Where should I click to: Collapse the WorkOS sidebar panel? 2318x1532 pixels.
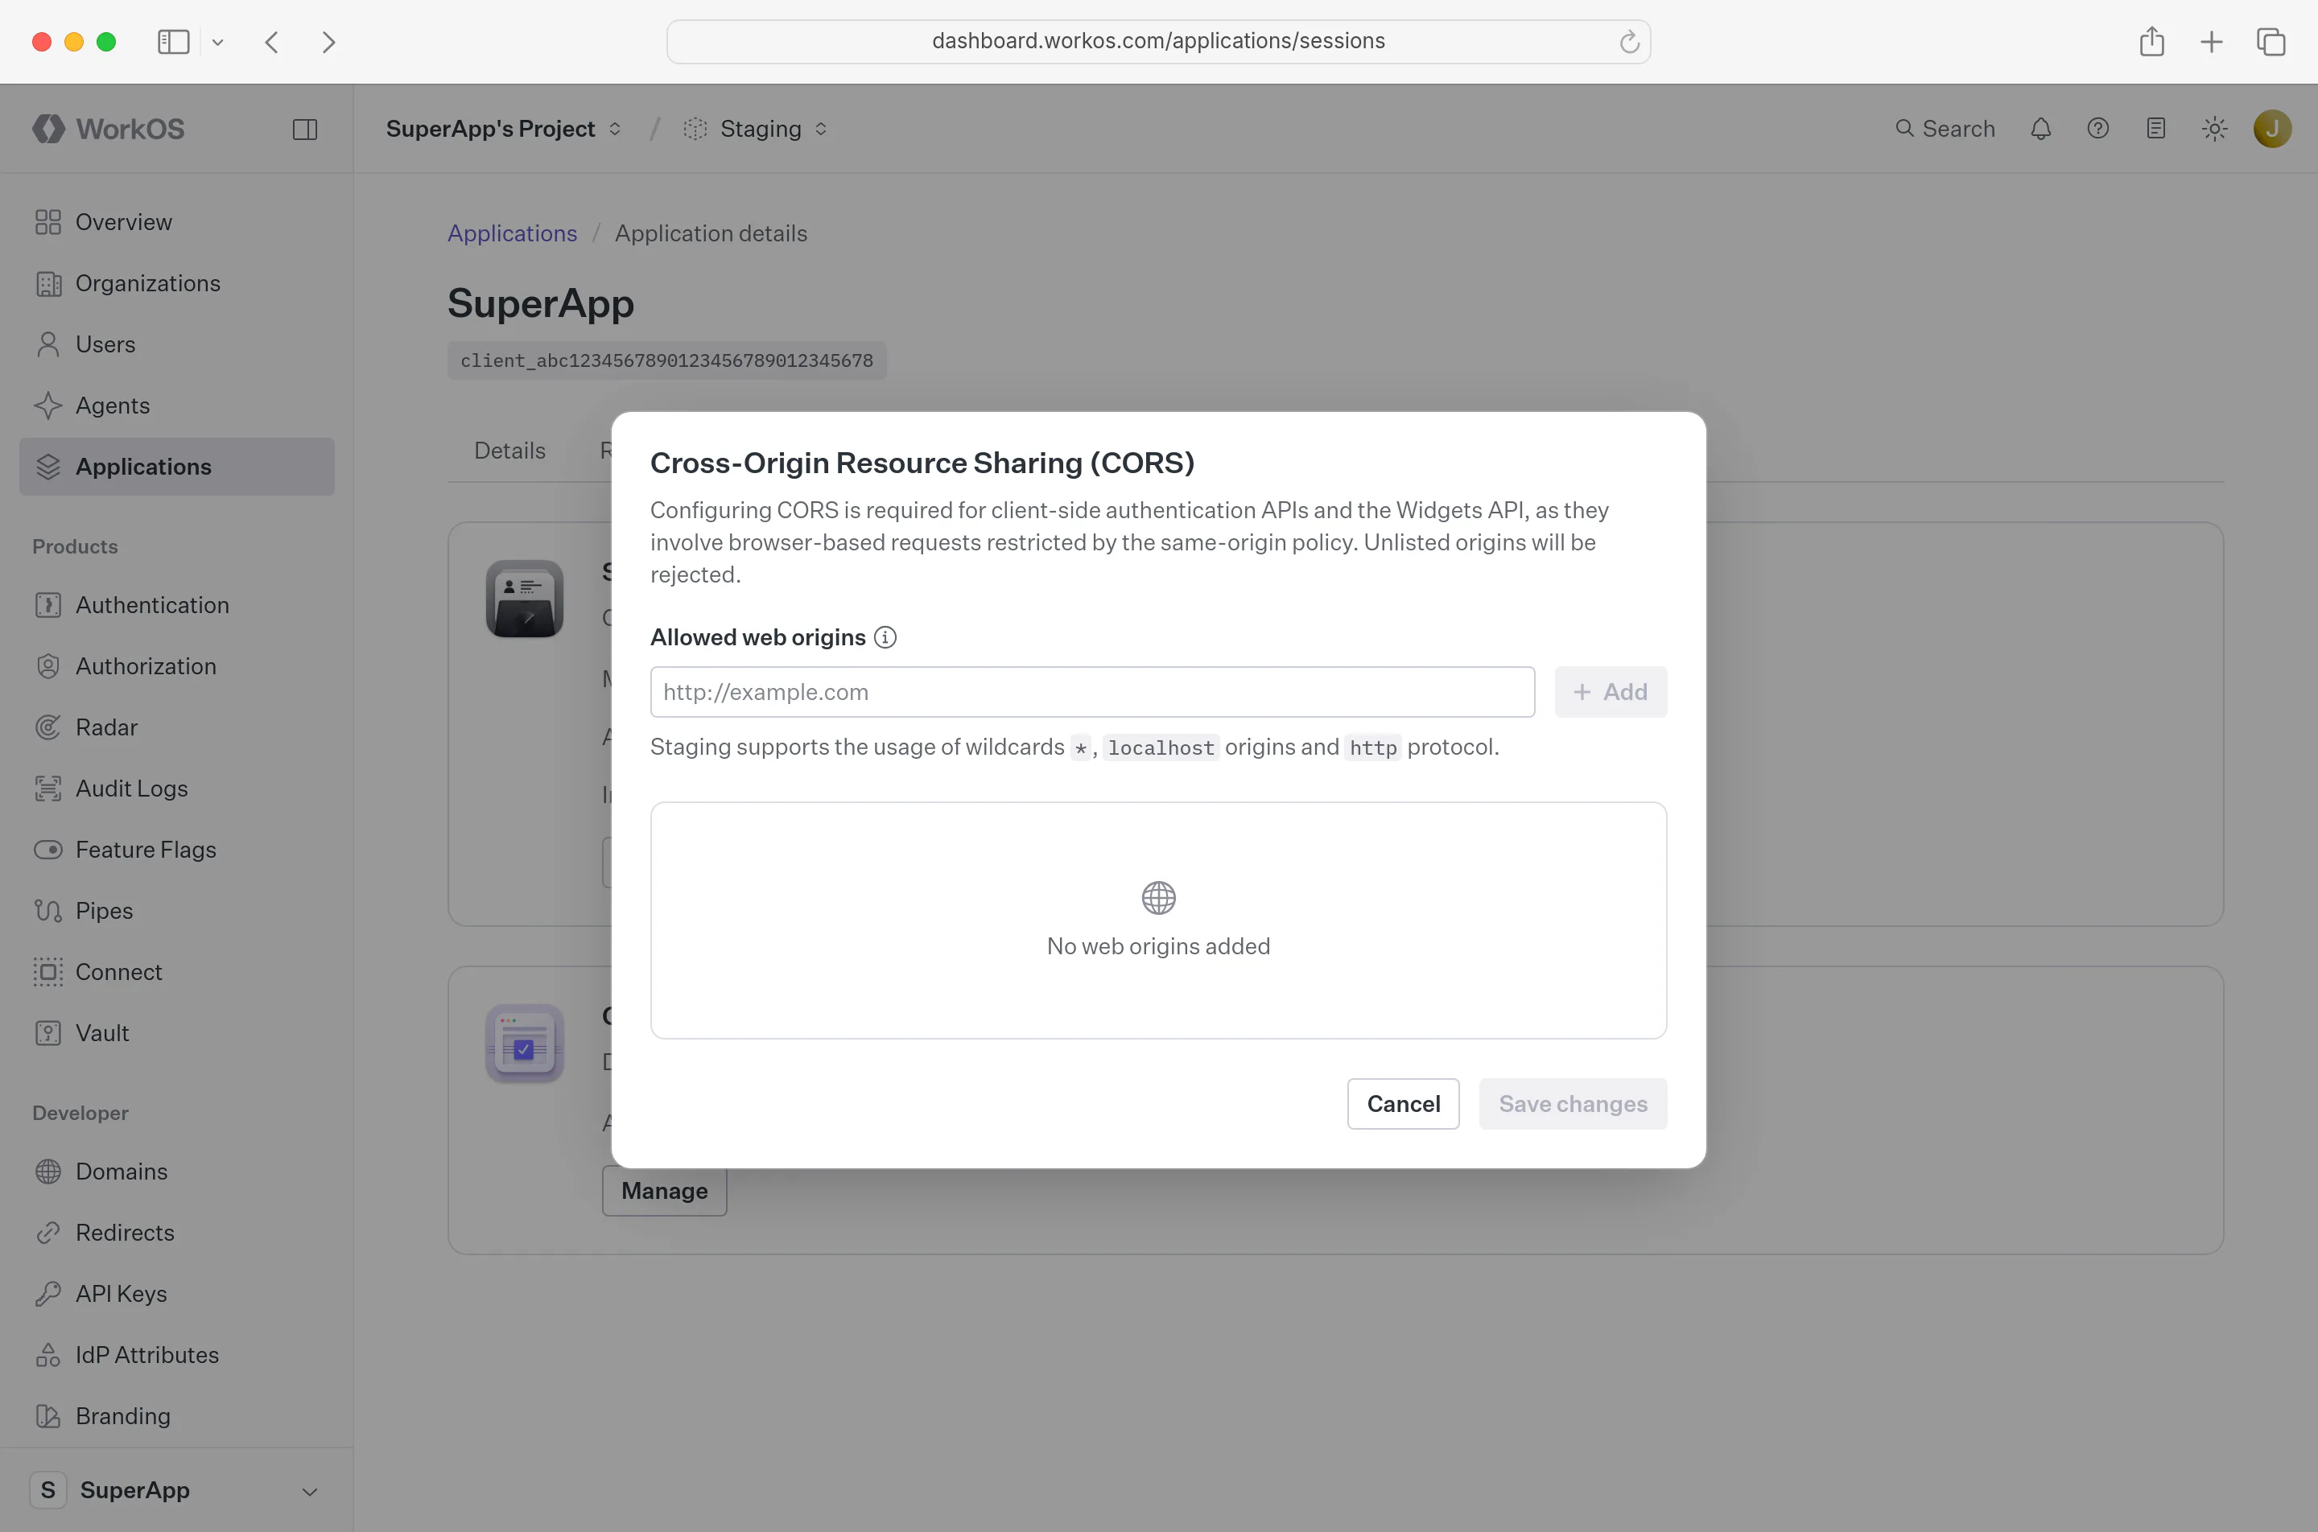(x=305, y=129)
